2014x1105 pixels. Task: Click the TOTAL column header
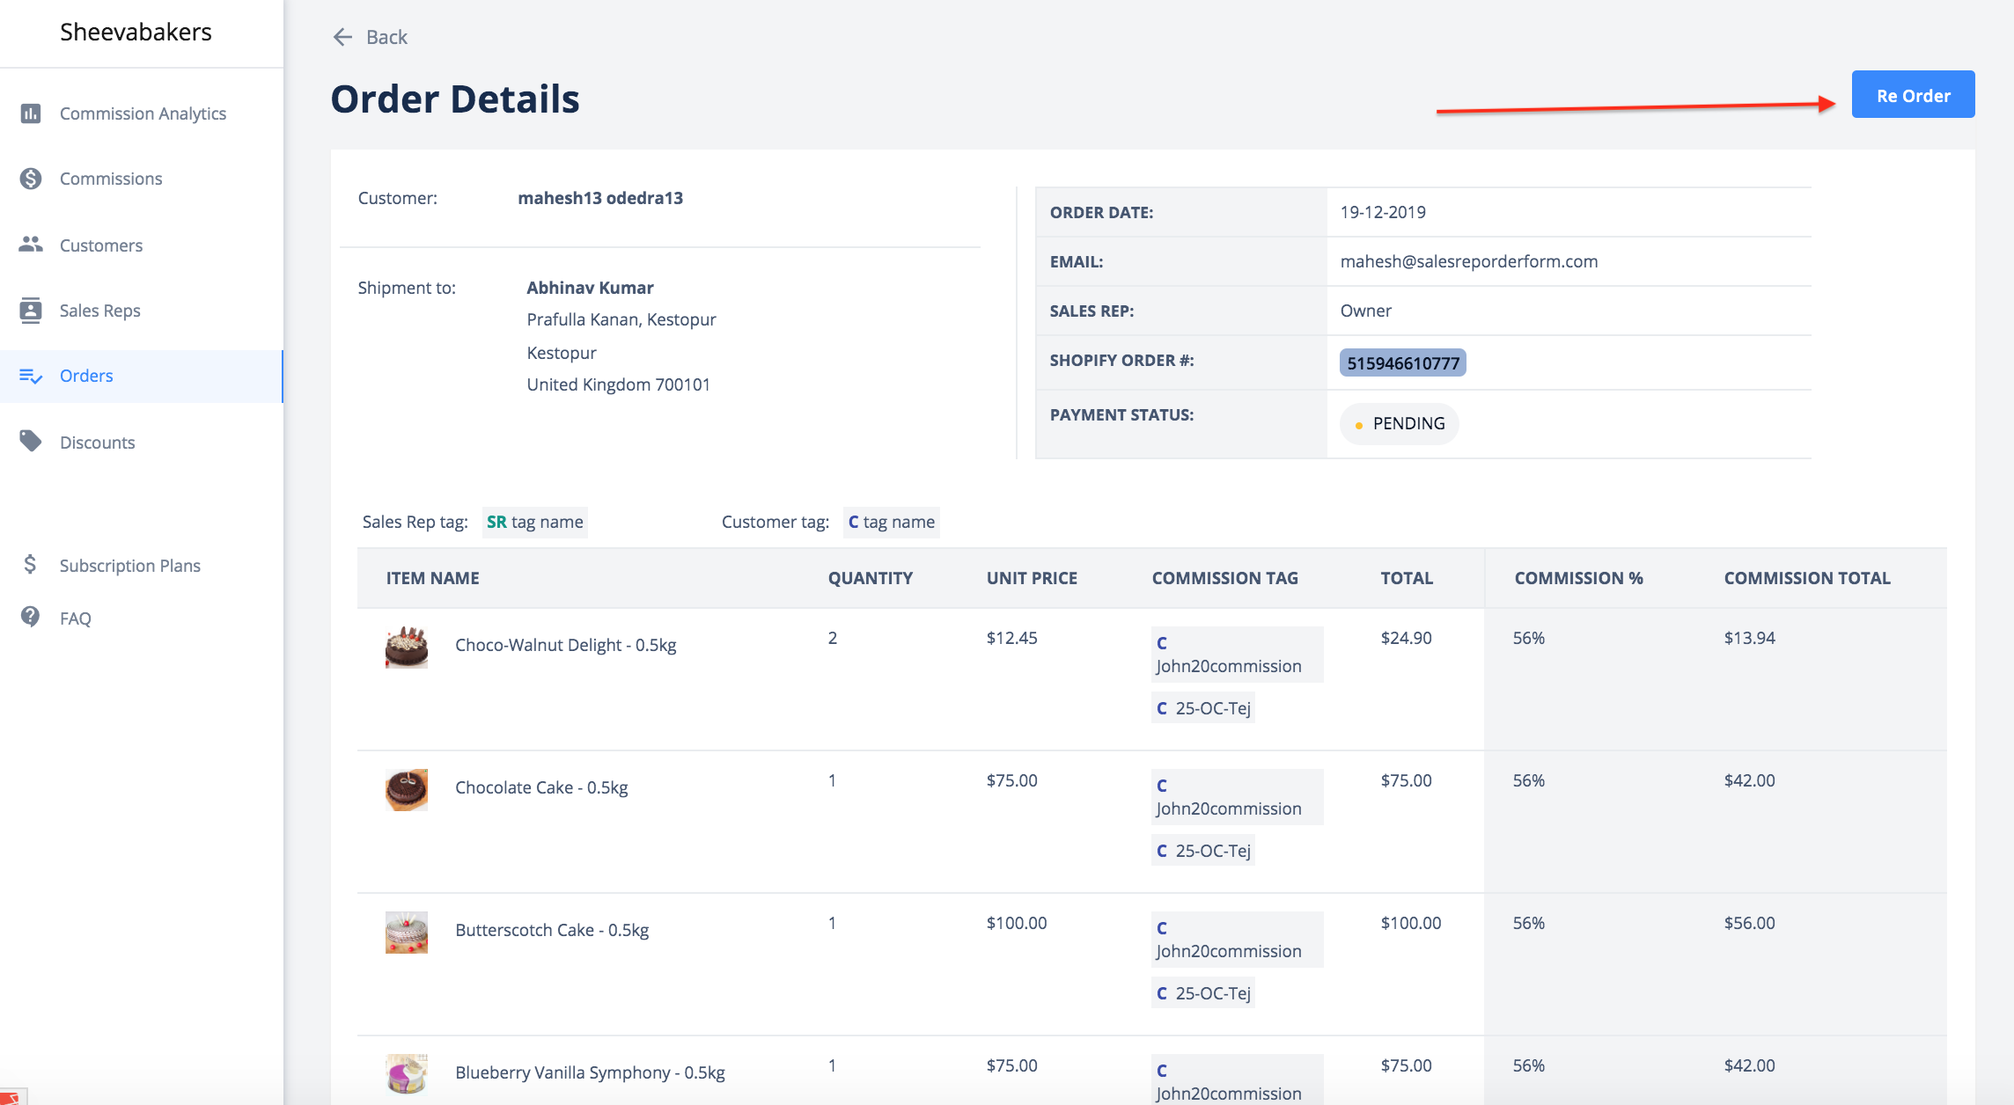tap(1407, 578)
